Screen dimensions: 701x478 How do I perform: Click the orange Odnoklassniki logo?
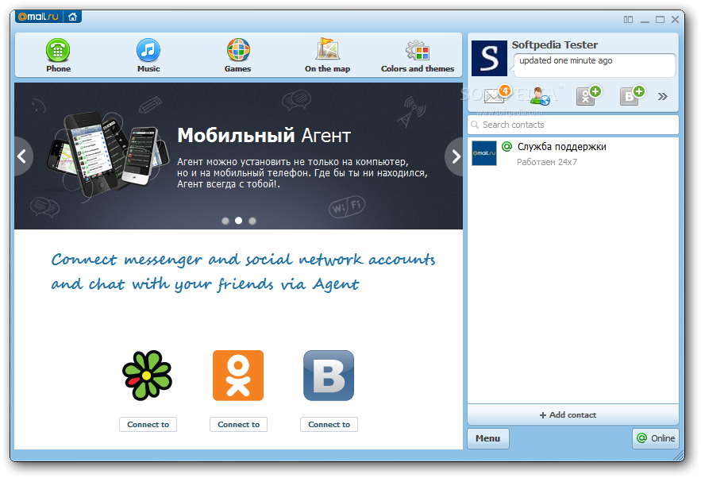click(x=238, y=375)
